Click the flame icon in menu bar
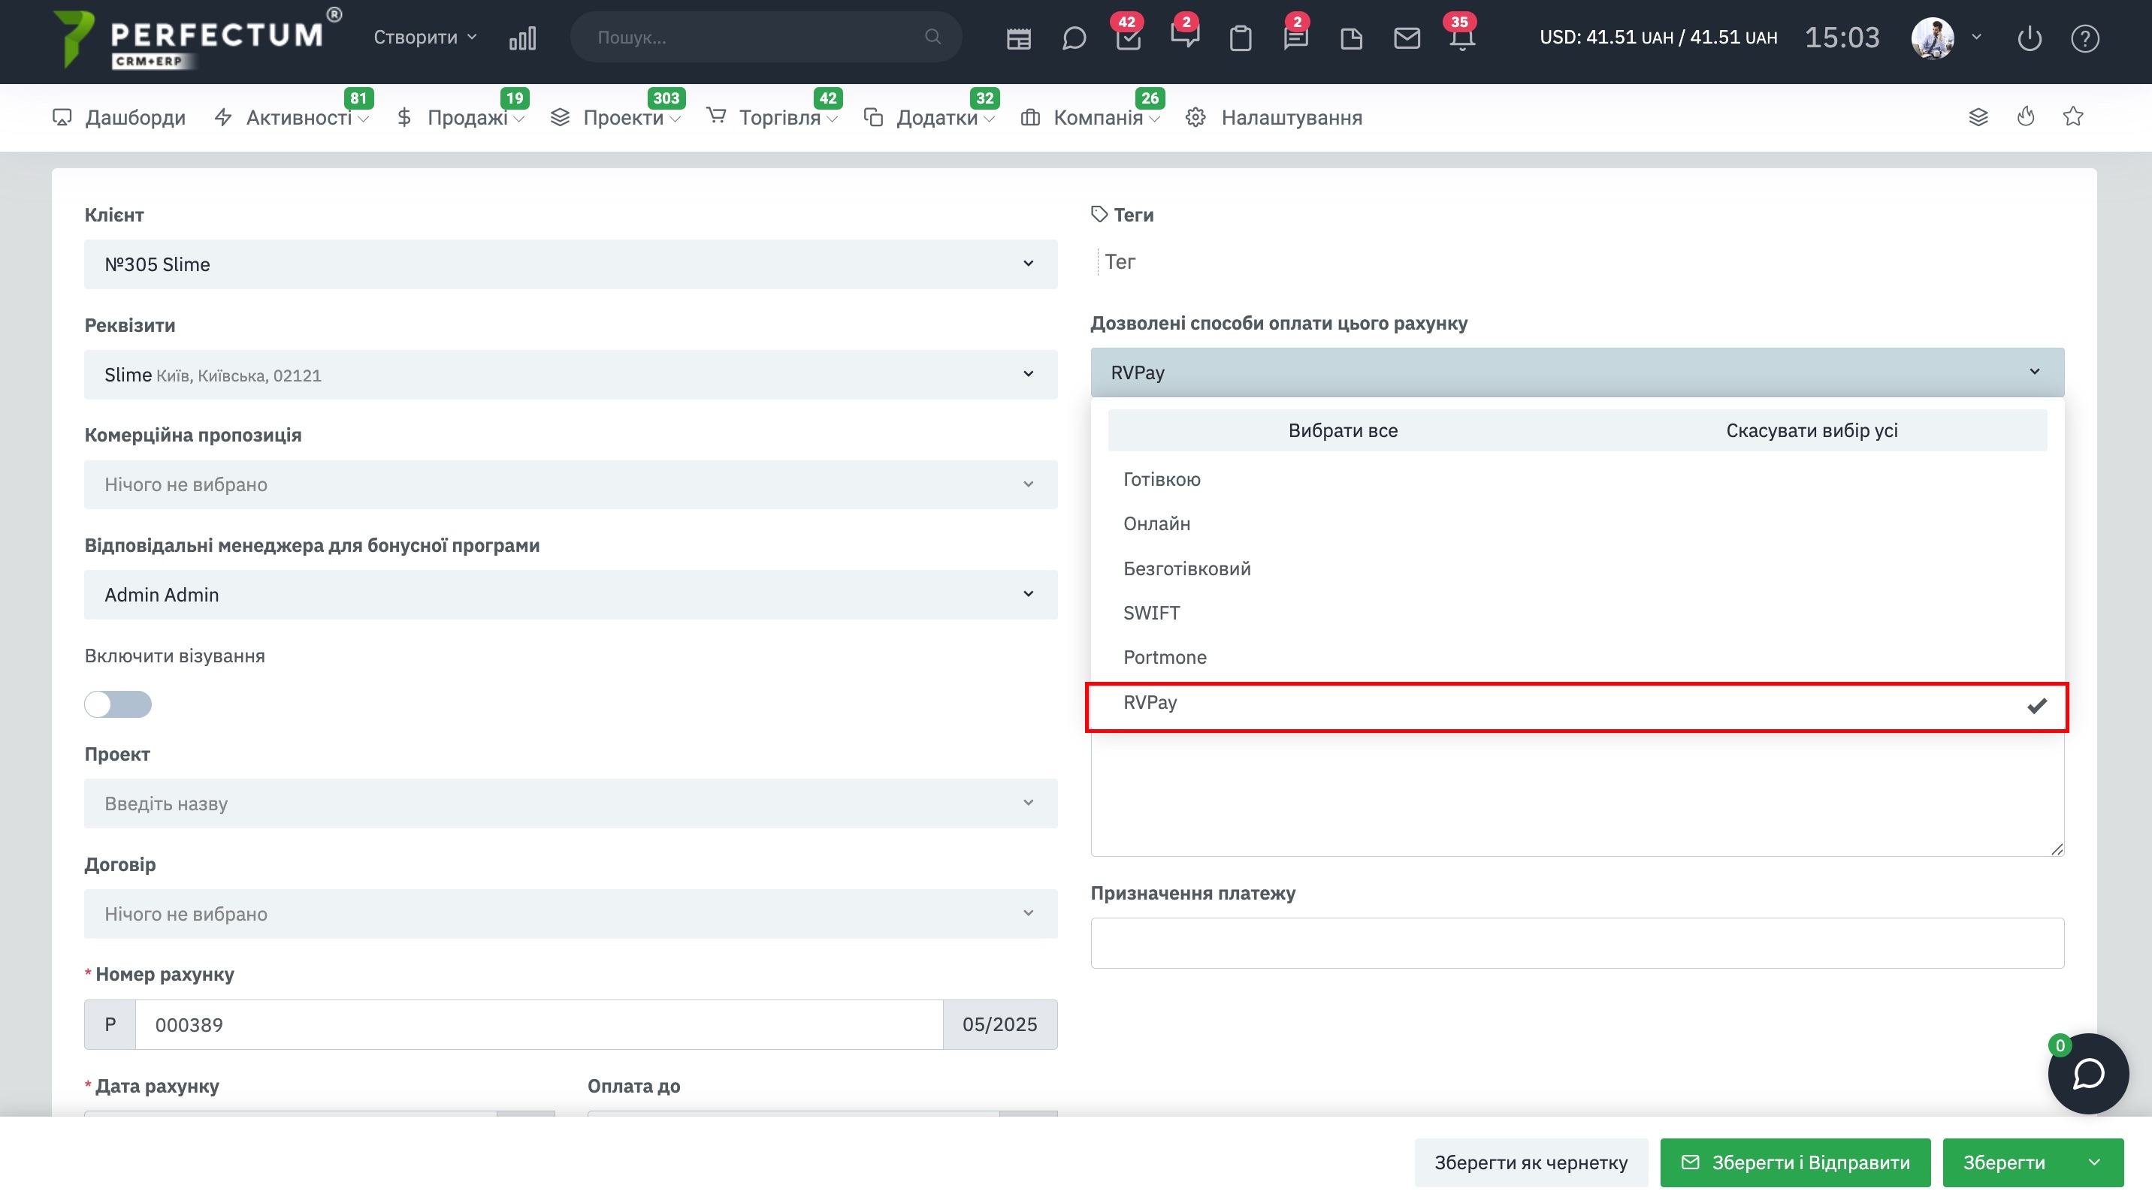Image resolution: width=2152 pixels, height=1197 pixels. click(x=2026, y=117)
